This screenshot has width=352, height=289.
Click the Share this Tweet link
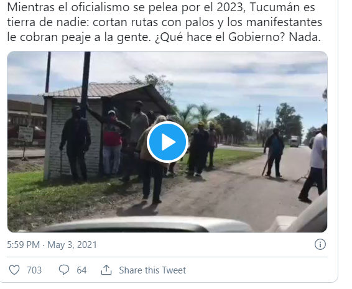(152, 270)
